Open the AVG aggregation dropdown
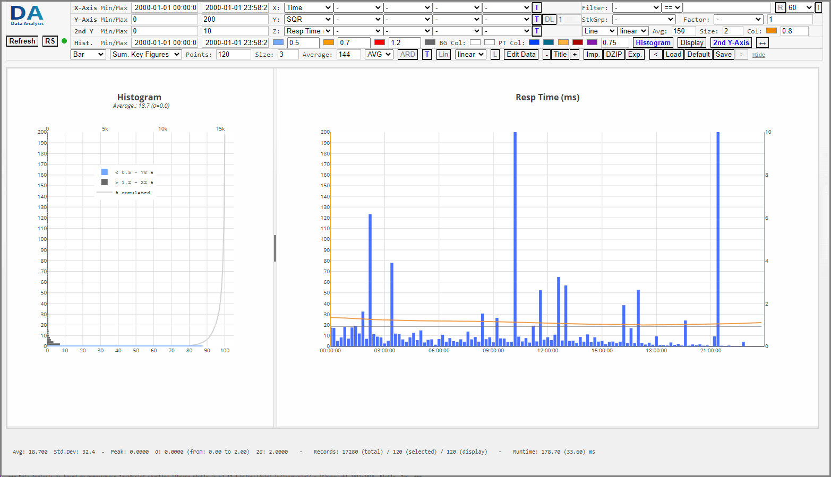This screenshot has width=831, height=477. (x=379, y=54)
